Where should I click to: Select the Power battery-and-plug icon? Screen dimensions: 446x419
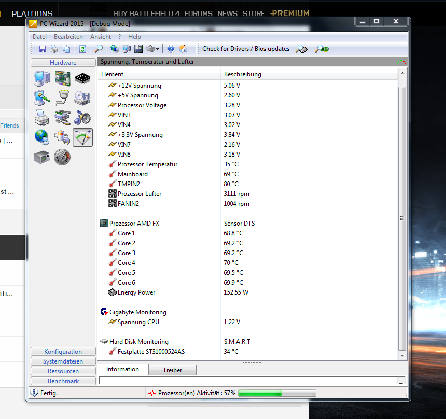coord(62,137)
